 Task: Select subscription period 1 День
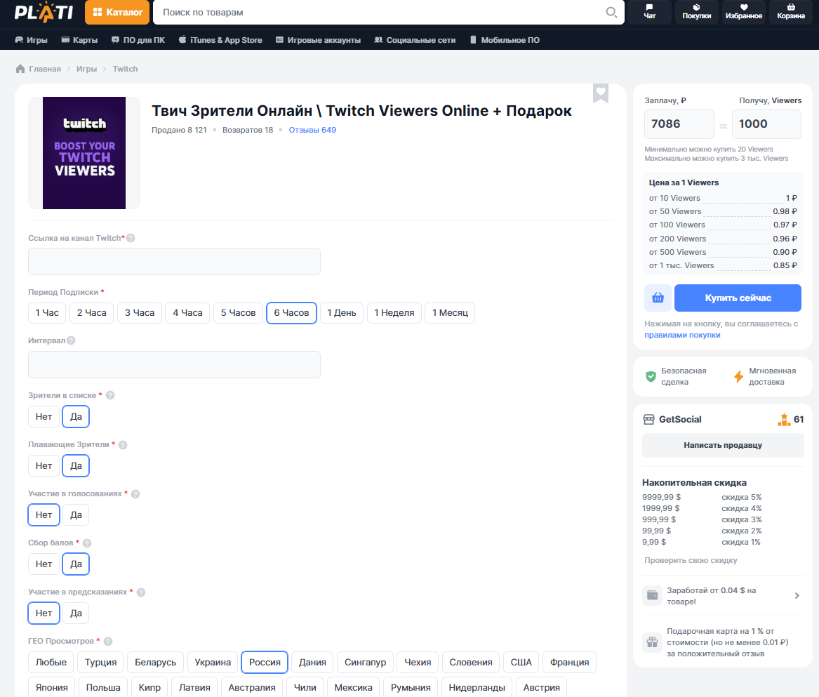pyautogui.click(x=342, y=313)
